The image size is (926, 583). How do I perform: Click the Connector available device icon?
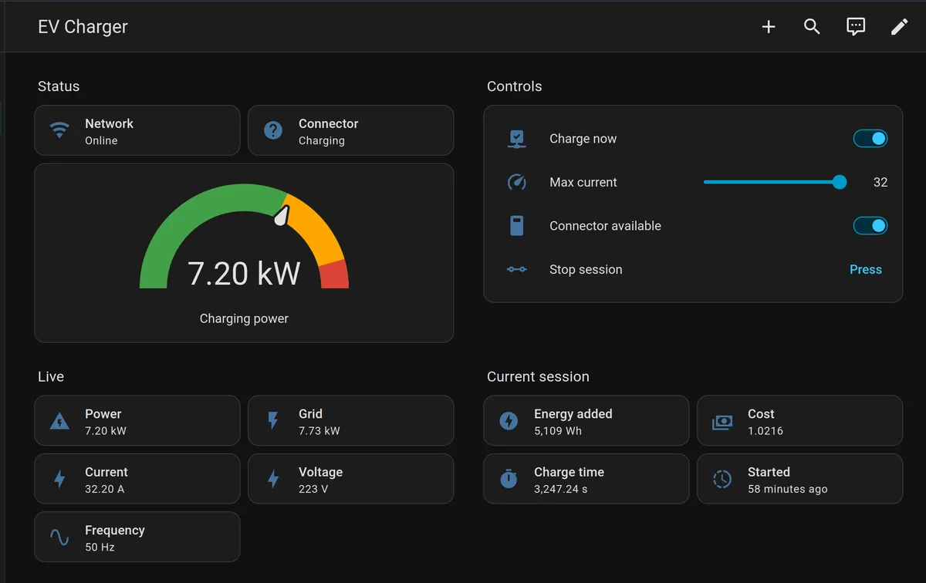coord(517,226)
